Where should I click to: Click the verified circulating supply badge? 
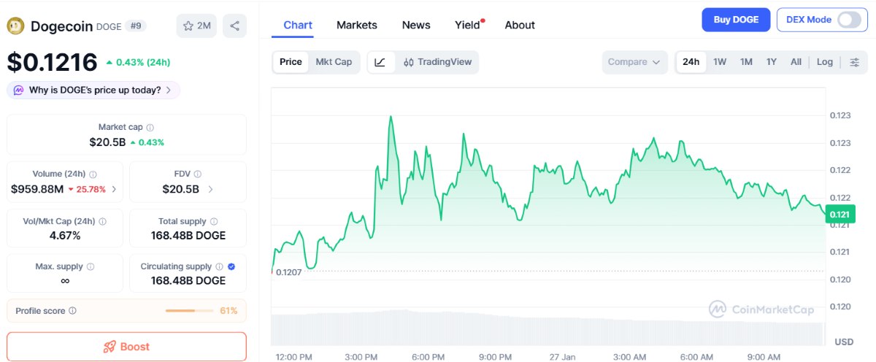[x=231, y=267]
